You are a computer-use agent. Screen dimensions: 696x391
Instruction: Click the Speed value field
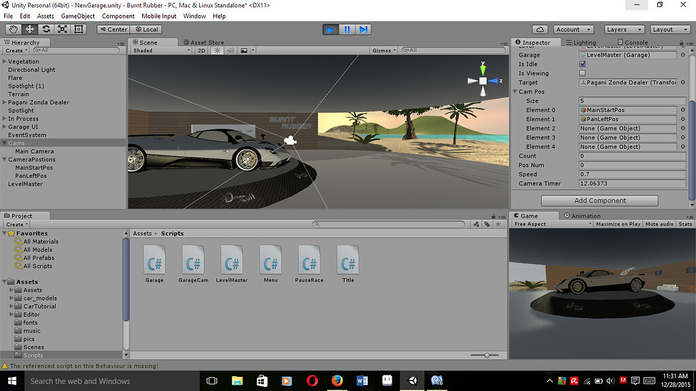[x=631, y=174]
